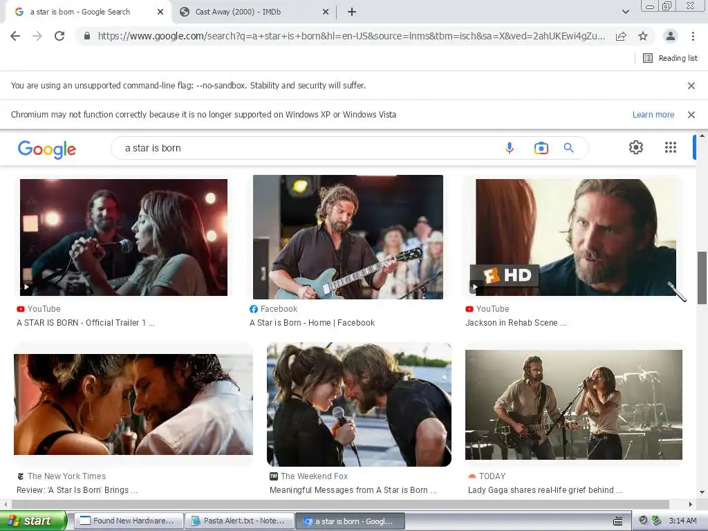Image resolution: width=708 pixels, height=531 pixels.
Task: Switch to Pasta Alert.txt Notepad taskbar window
Action: (240, 521)
